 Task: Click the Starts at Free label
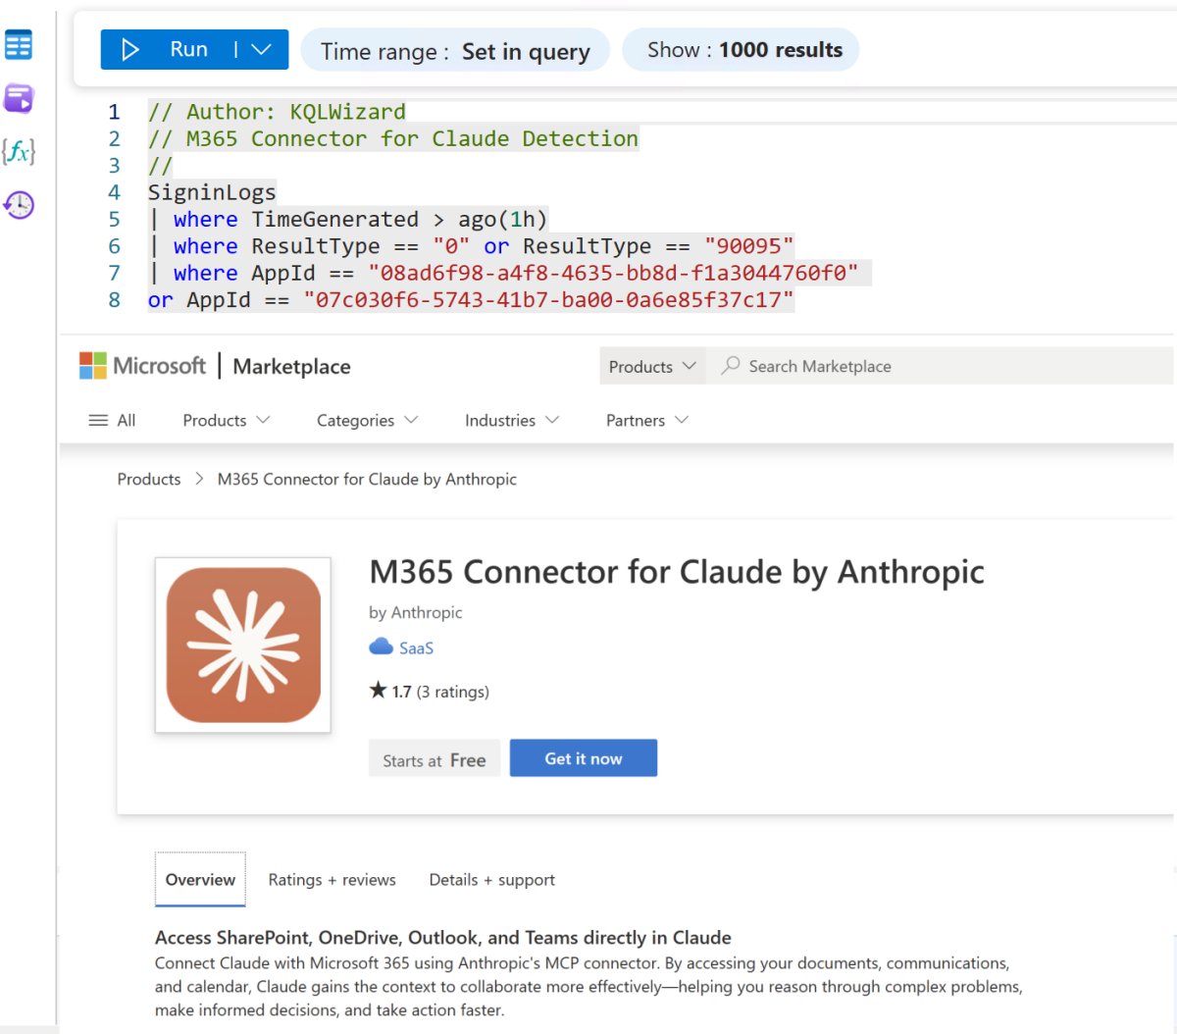click(435, 759)
